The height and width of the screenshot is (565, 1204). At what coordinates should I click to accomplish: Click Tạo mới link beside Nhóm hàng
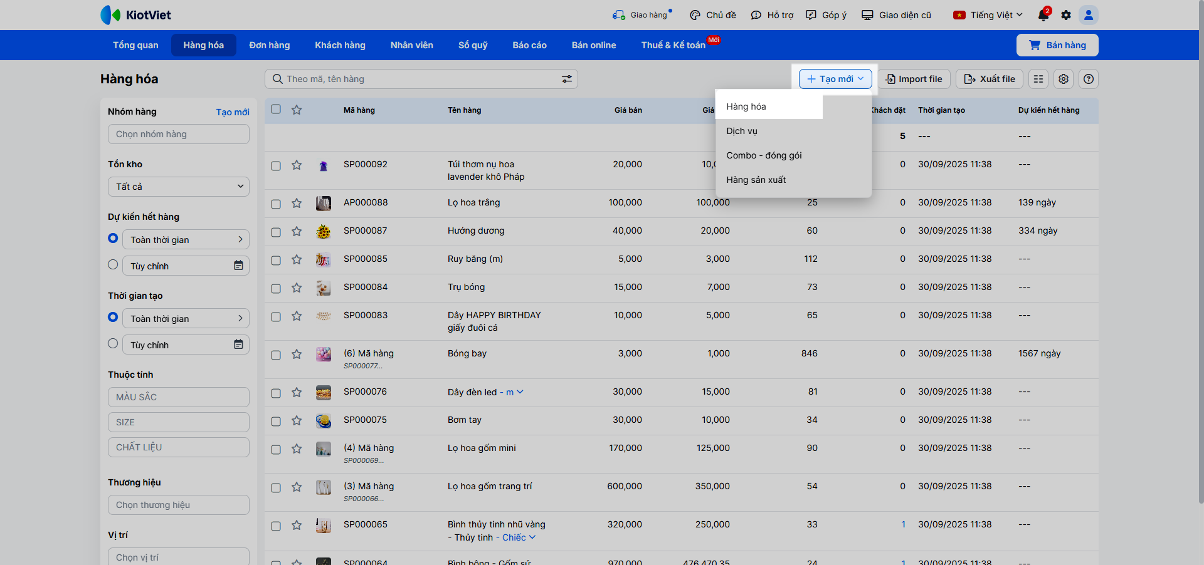pos(233,112)
